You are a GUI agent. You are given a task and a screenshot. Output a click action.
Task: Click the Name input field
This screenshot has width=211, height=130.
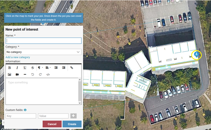click(43, 41)
